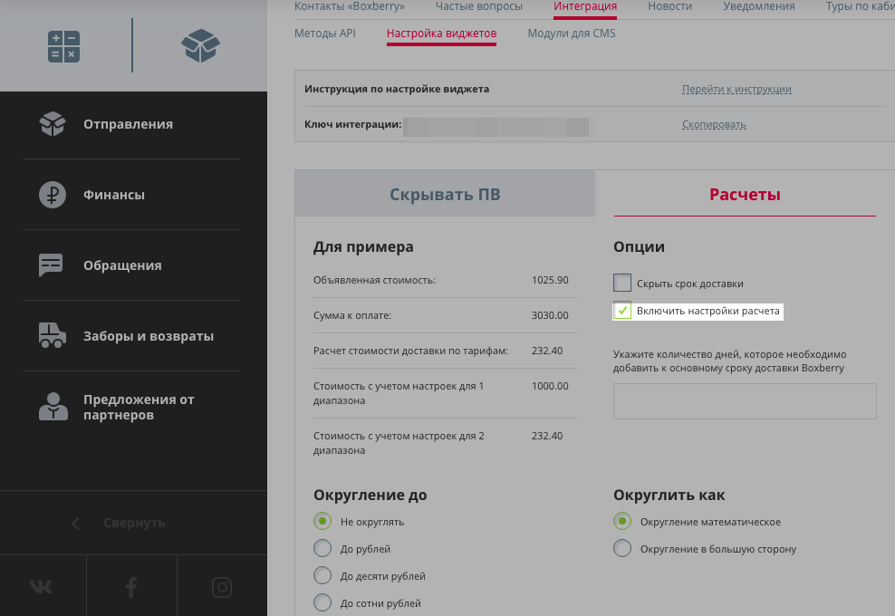
Task: Click the Boxberry box logo icon
Action: (200, 46)
